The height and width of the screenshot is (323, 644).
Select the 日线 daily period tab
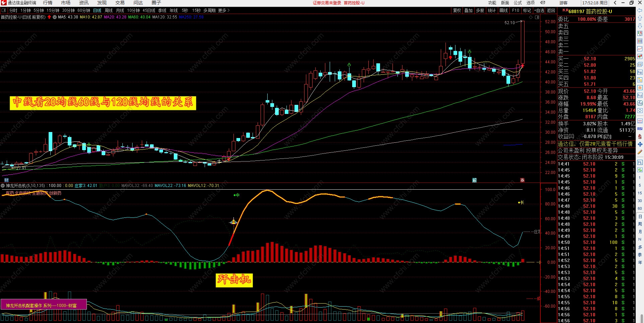97,10
